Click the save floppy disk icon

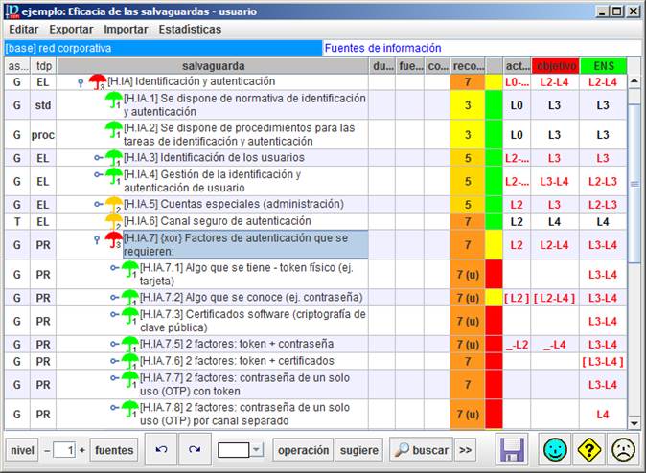coord(513,450)
